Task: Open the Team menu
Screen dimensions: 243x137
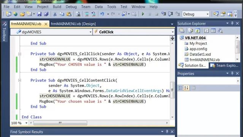Action: pyautogui.click(x=86, y=7)
